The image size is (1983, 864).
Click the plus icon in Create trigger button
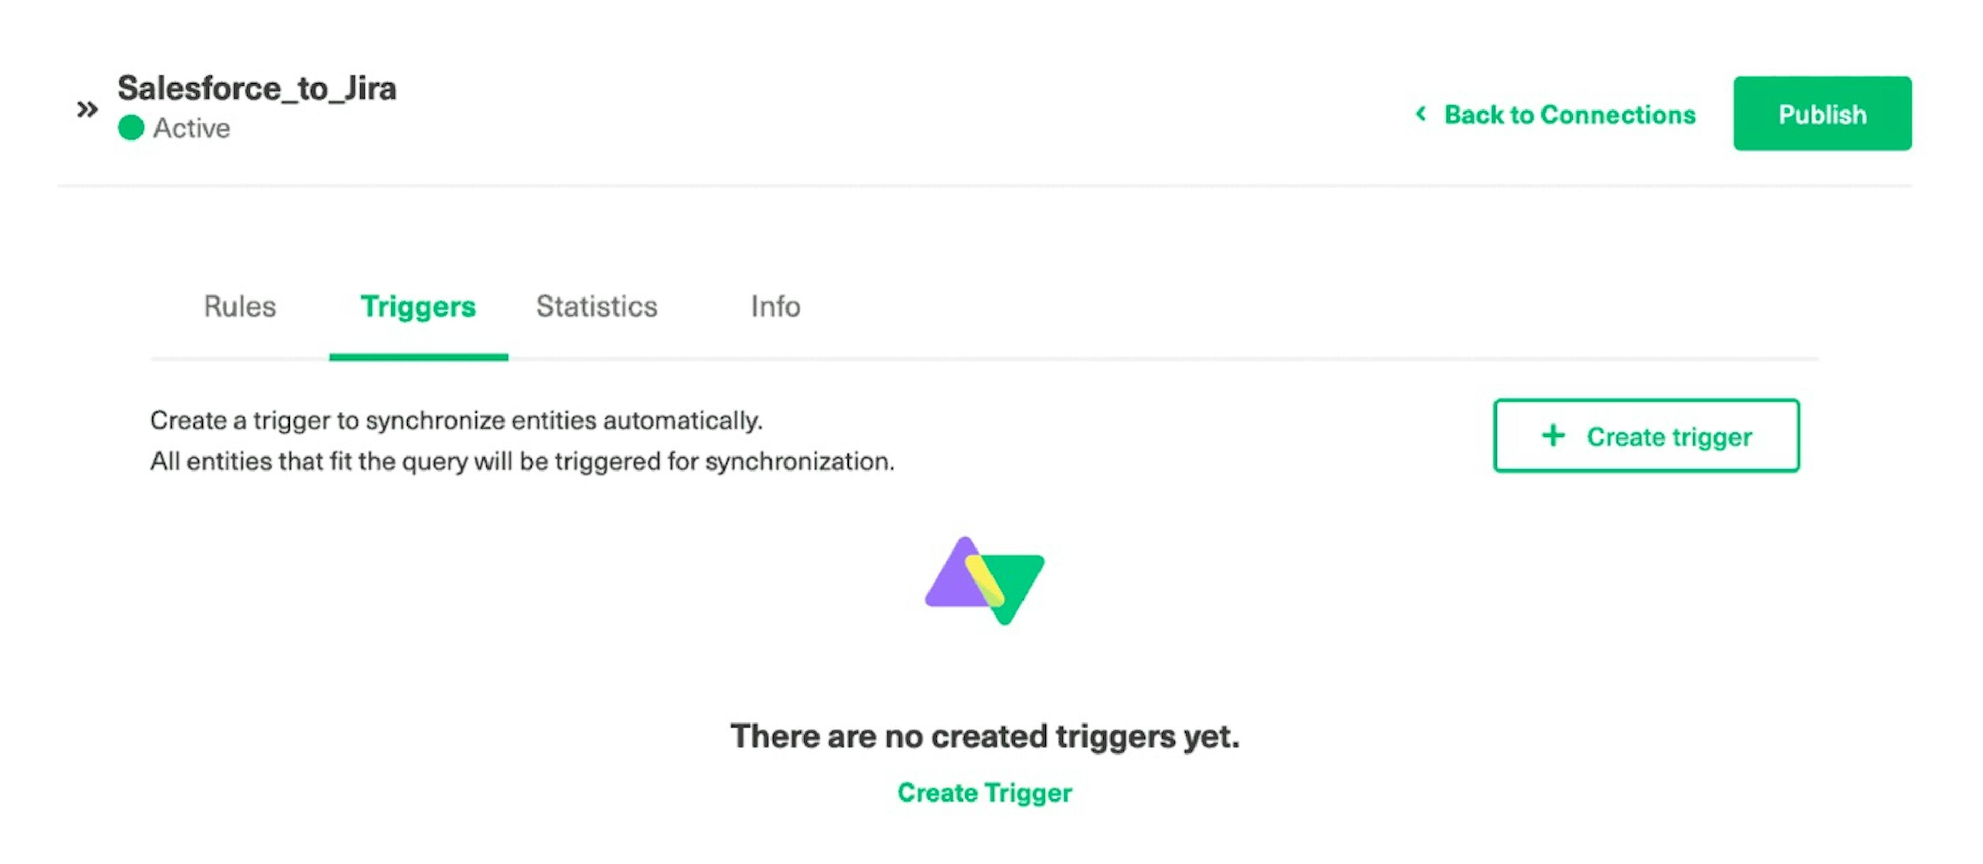point(1549,435)
